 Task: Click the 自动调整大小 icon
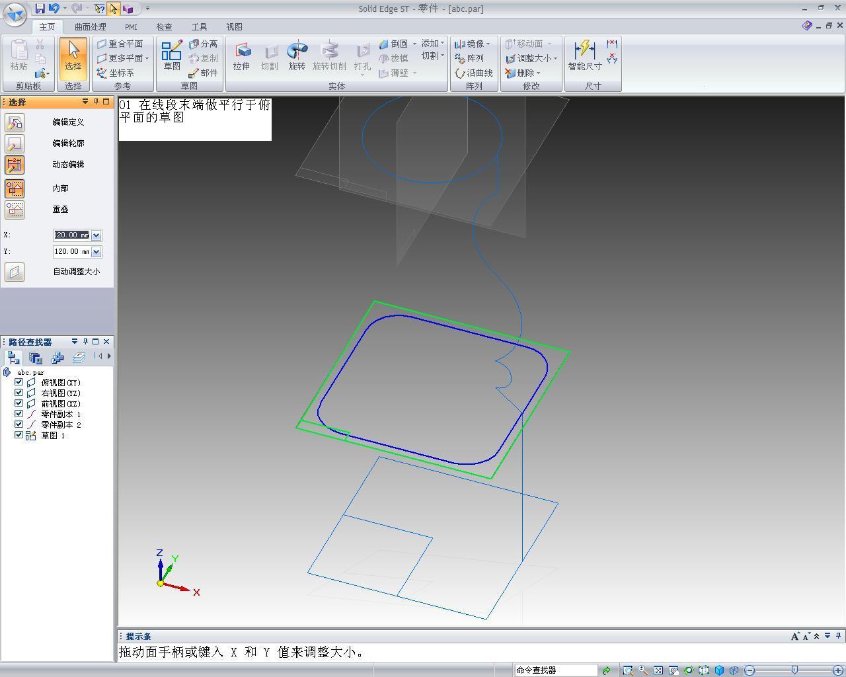15,272
